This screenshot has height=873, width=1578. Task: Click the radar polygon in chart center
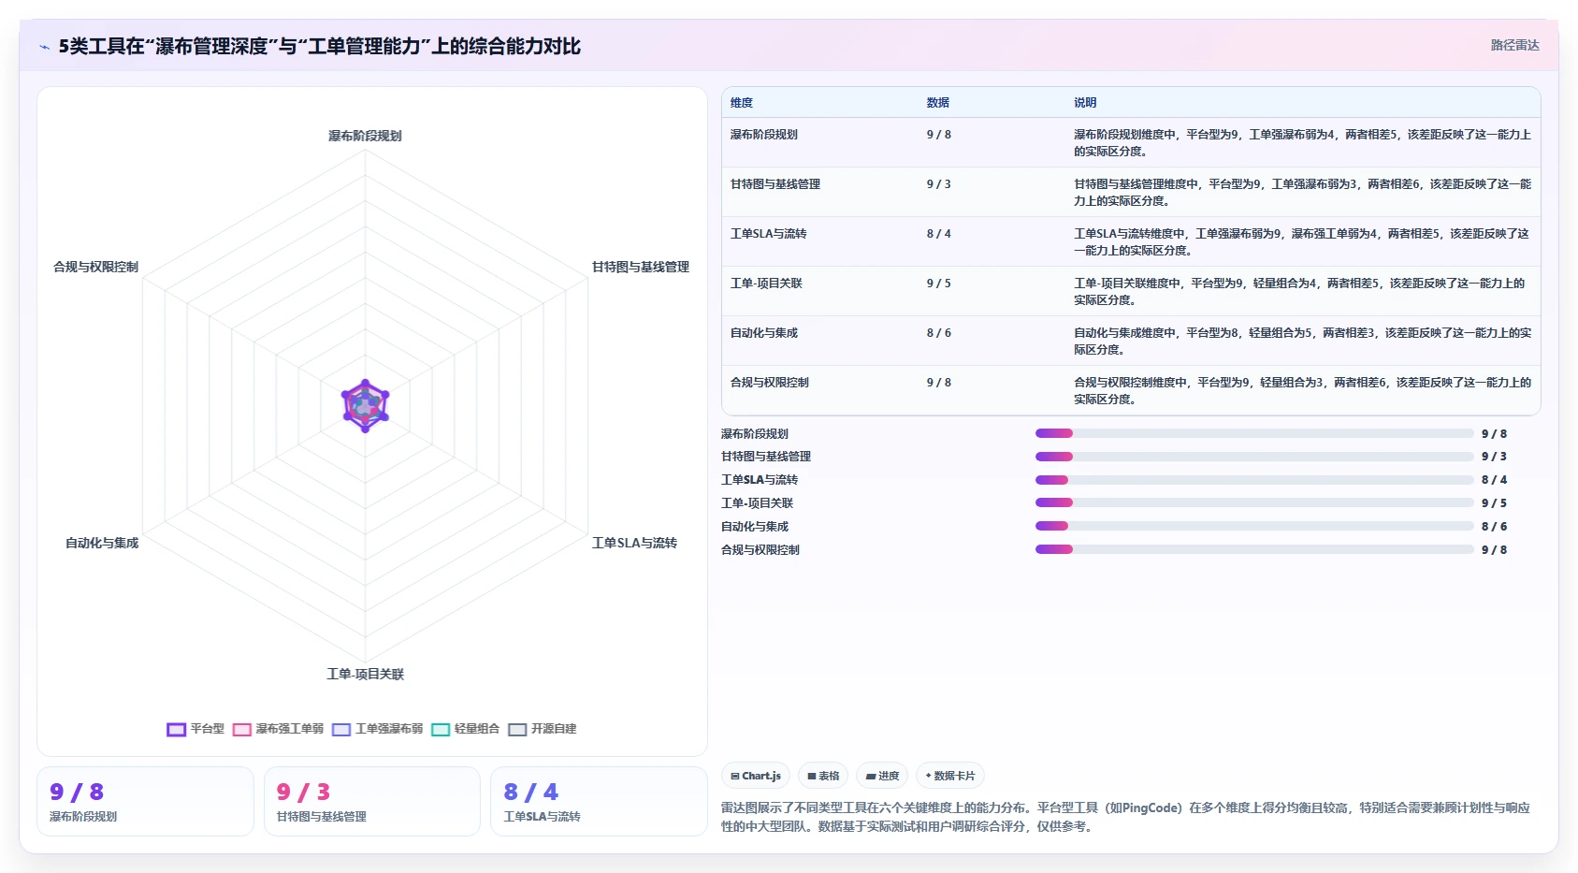365,405
